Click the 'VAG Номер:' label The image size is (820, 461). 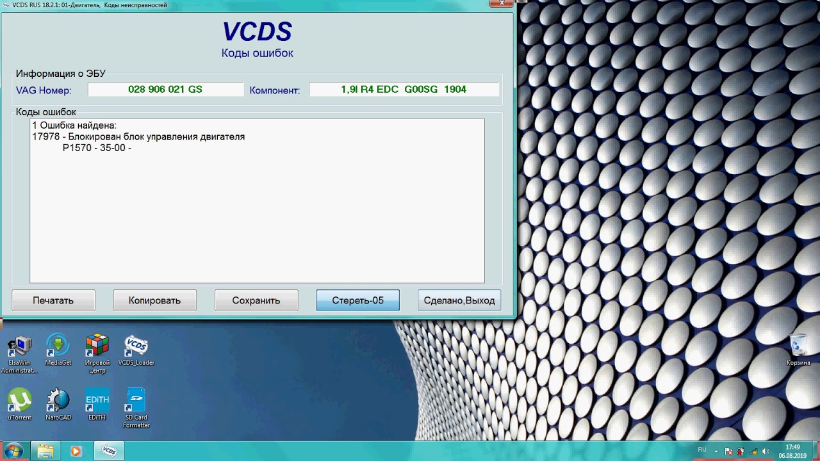tap(44, 90)
